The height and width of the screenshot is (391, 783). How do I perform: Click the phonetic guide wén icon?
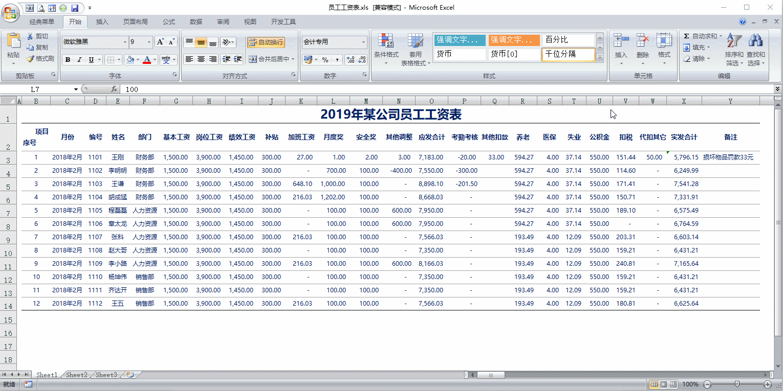click(x=165, y=60)
